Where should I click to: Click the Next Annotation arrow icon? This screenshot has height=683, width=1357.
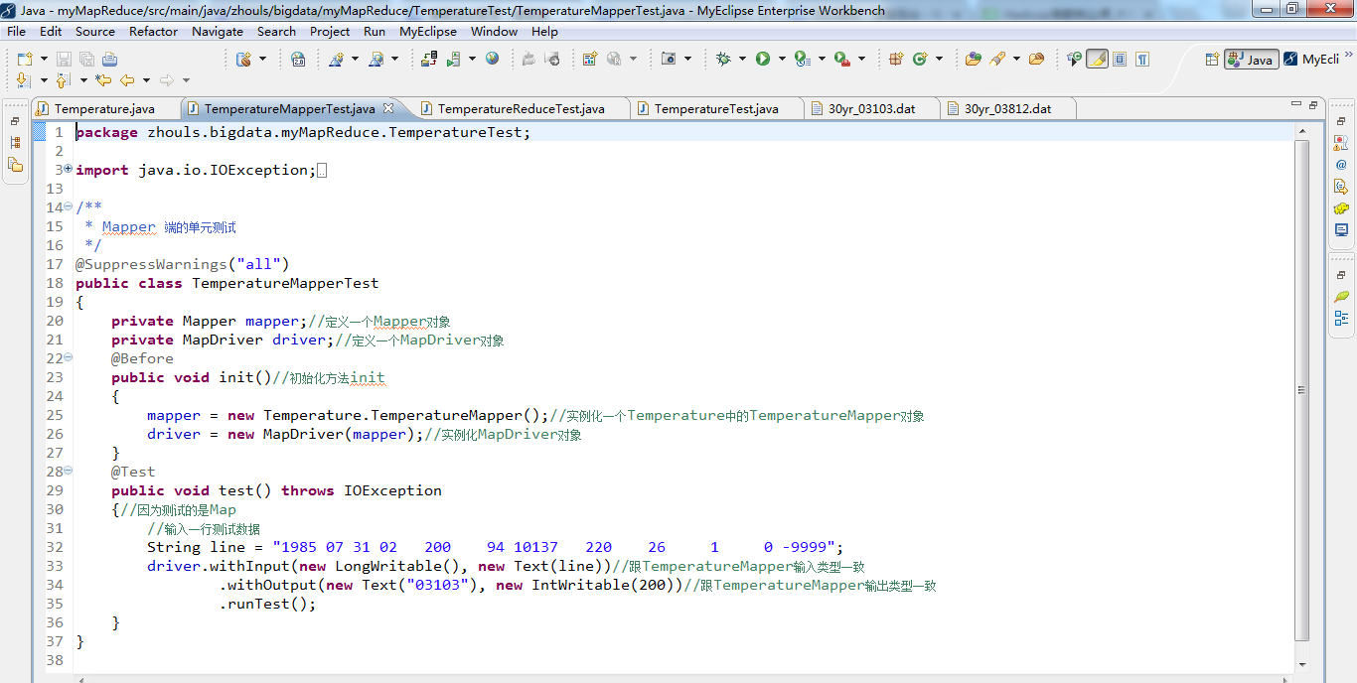click(24, 80)
